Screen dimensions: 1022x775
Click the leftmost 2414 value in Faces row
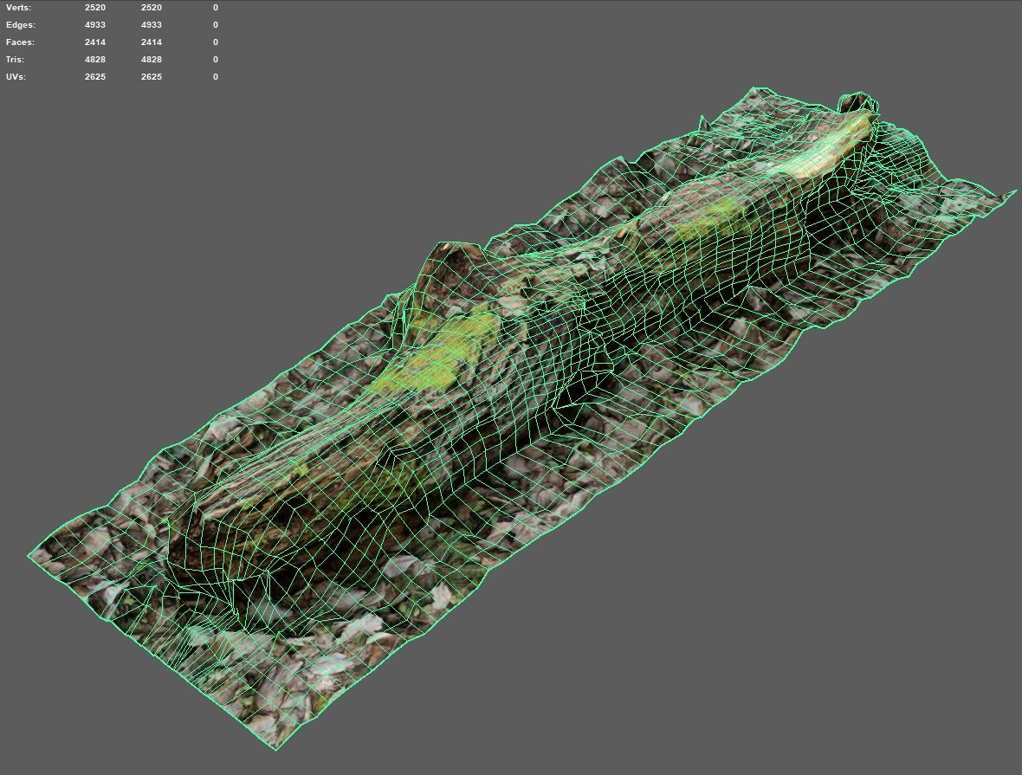point(95,42)
